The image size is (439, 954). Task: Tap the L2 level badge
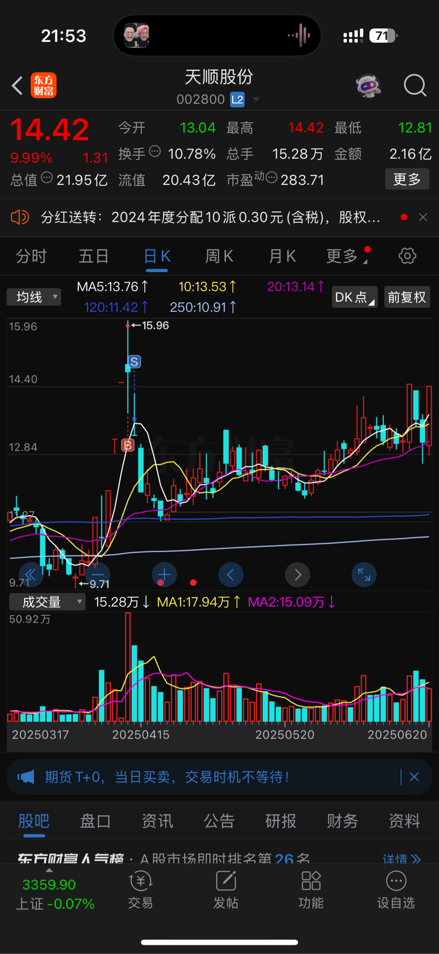tap(237, 99)
